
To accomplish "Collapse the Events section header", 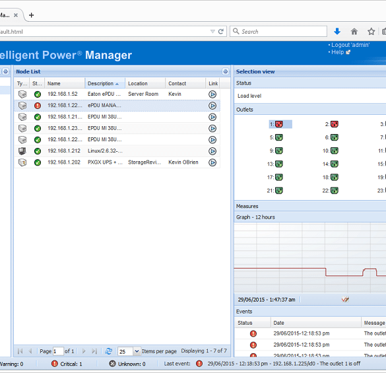I will point(310,312).
